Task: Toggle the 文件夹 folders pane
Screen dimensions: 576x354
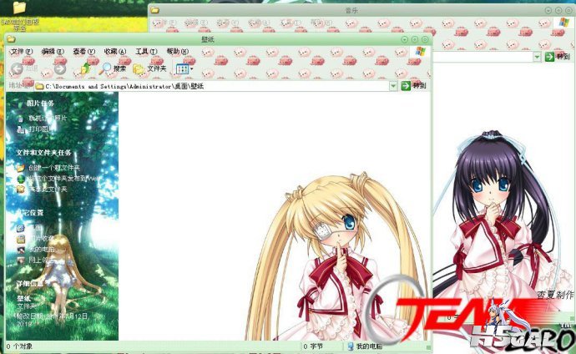Action: click(149, 68)
